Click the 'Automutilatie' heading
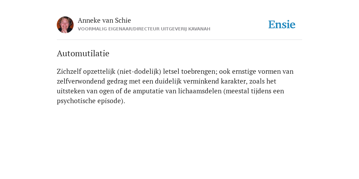This screenshot has height=179, width=359. pyautogui.click(x=83, y=53)
